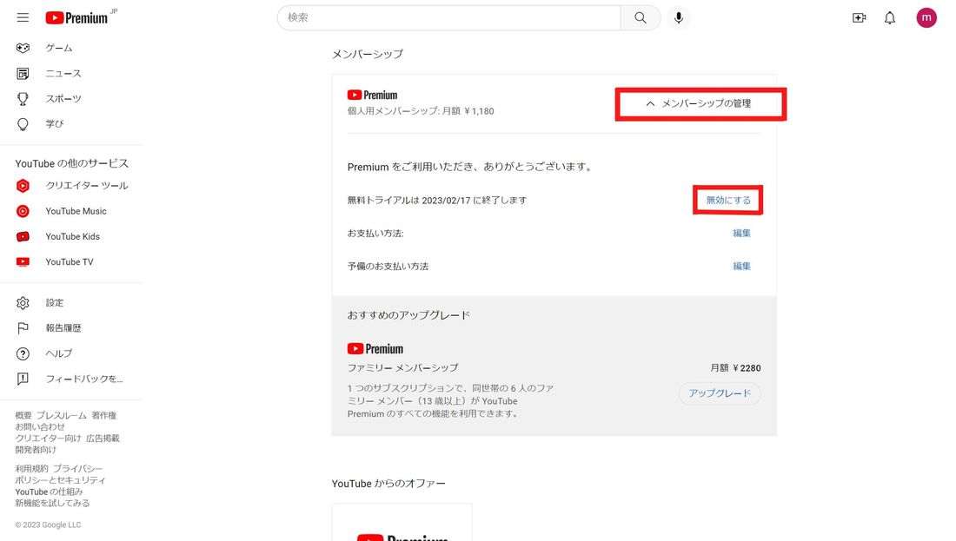Click the ファミリー メンバーシップ text
The height and width of the screenshot is (541, 956).
coord(402,368)
